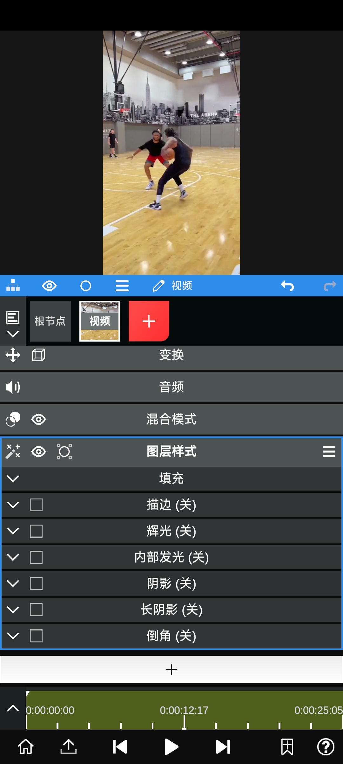Expand the 倒角 bevel chevron
Image resolution: width=343 pixels, height=764 pixels.
click(13, 636)
